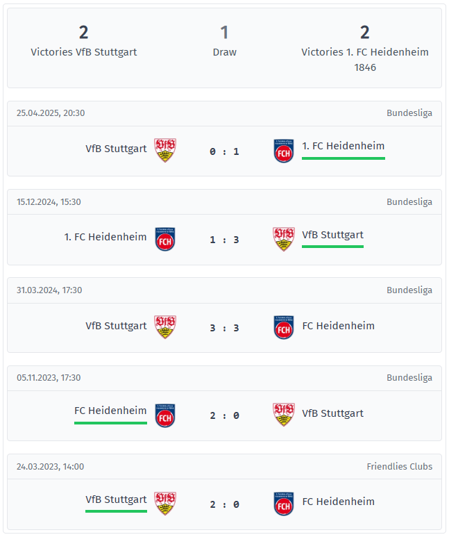This screenshot has width=449, height=537.
Task: Click the Victories VfB Stuttgart summary
Action: pyautogui.click(x=84, y=42)
